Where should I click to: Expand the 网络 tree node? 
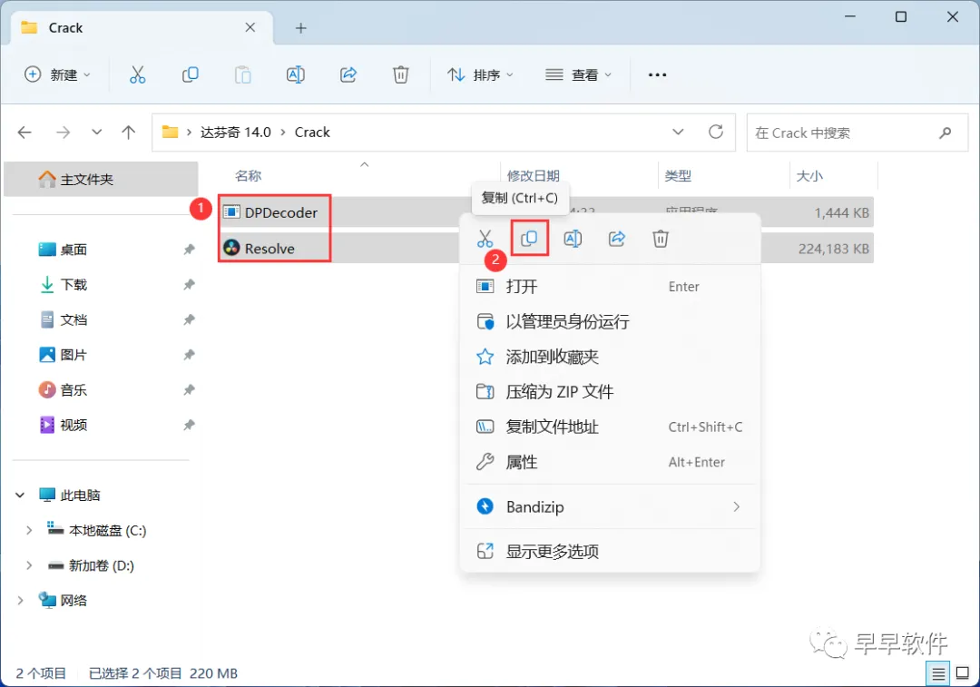click(20, 600)
